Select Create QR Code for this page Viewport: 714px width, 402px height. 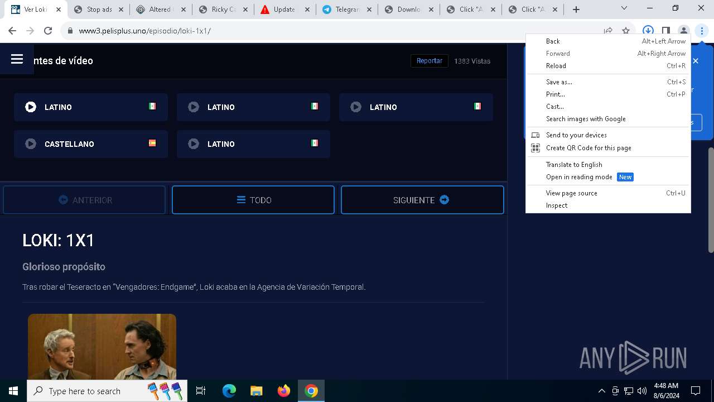click(x=608, y=148)
